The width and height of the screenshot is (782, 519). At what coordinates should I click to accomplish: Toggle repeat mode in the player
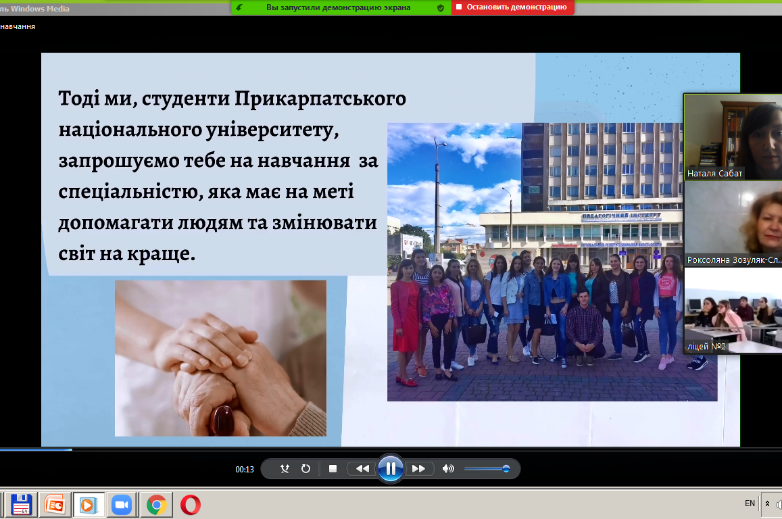pos(306,468)
